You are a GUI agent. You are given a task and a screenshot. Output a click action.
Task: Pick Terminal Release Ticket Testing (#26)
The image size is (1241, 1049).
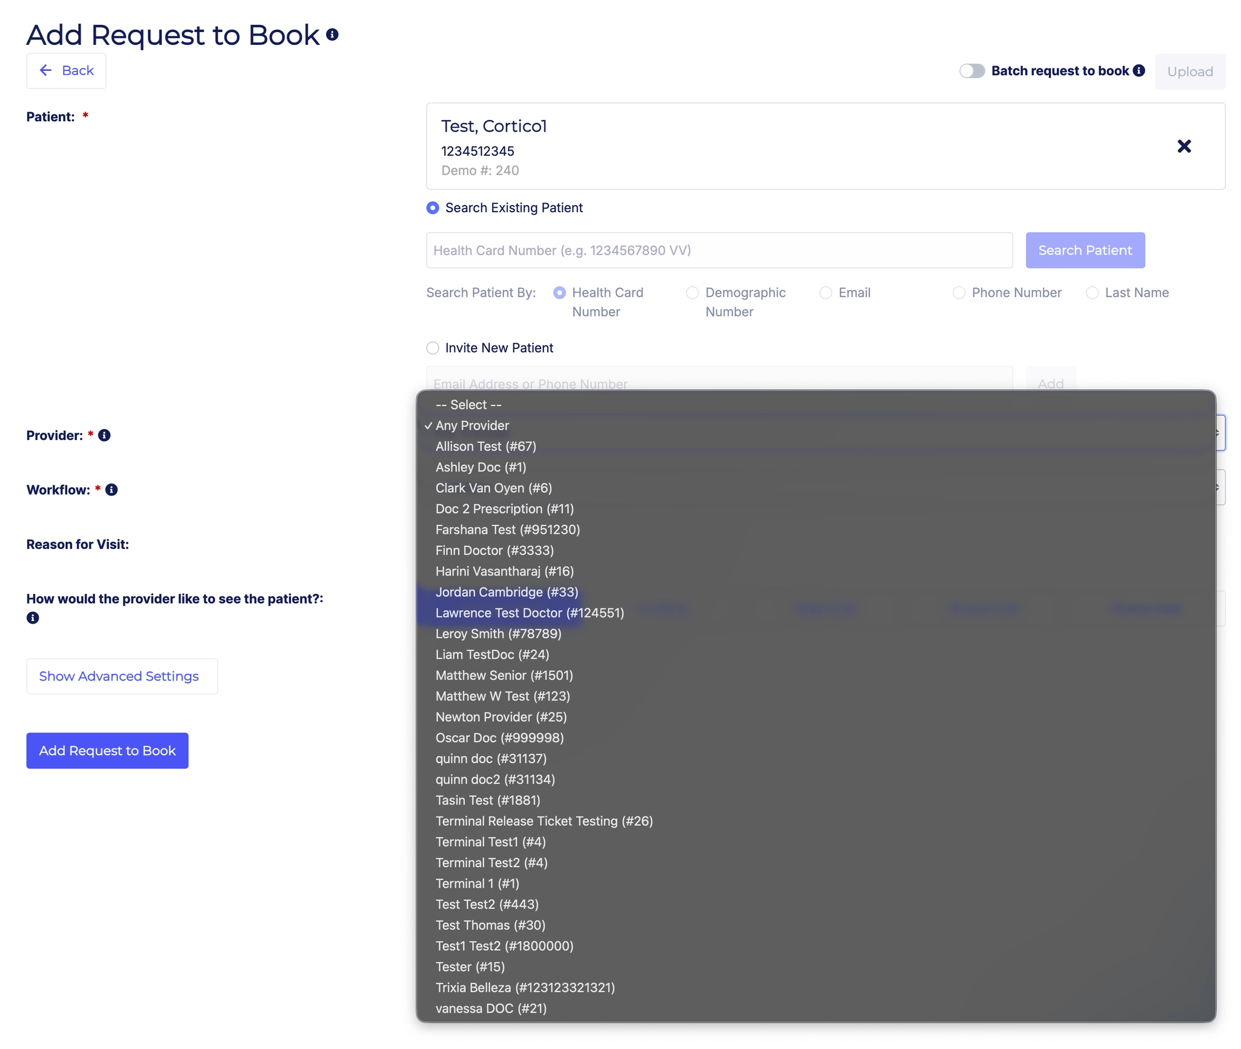coord(816,821)
